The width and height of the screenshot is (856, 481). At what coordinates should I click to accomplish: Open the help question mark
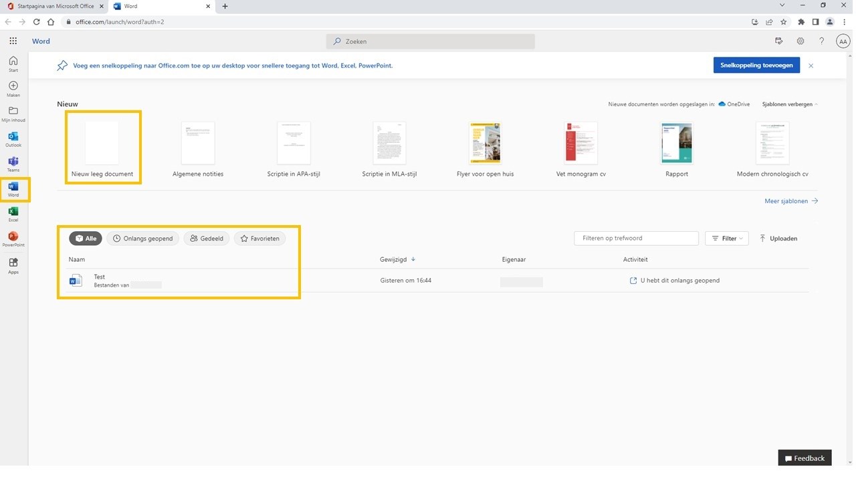click(821, 41)
